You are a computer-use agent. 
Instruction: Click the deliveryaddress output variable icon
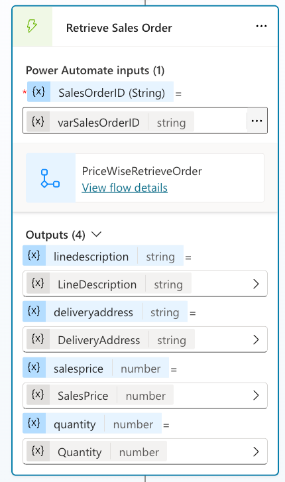tap(34, 312)
